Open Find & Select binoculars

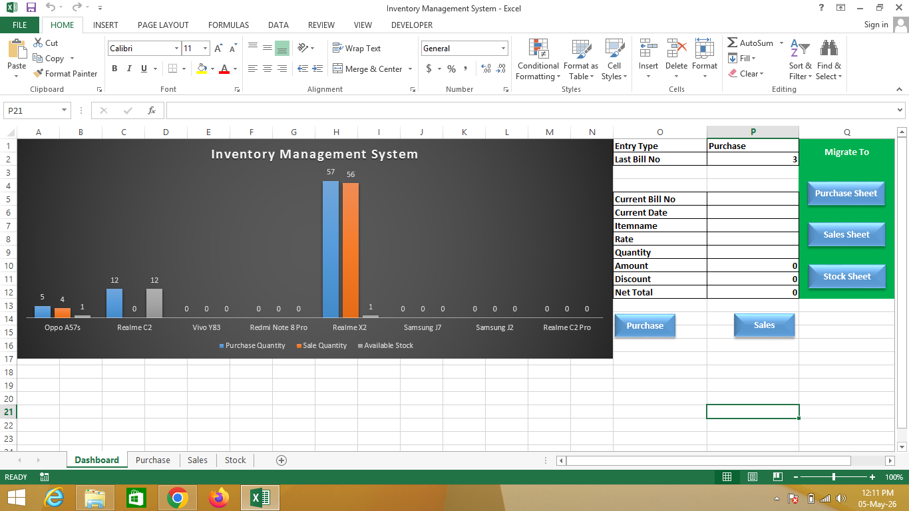pos(829,59)
